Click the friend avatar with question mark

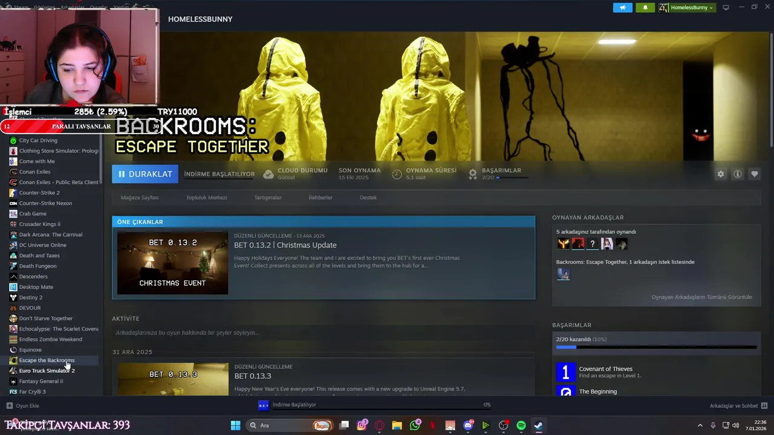593,243
